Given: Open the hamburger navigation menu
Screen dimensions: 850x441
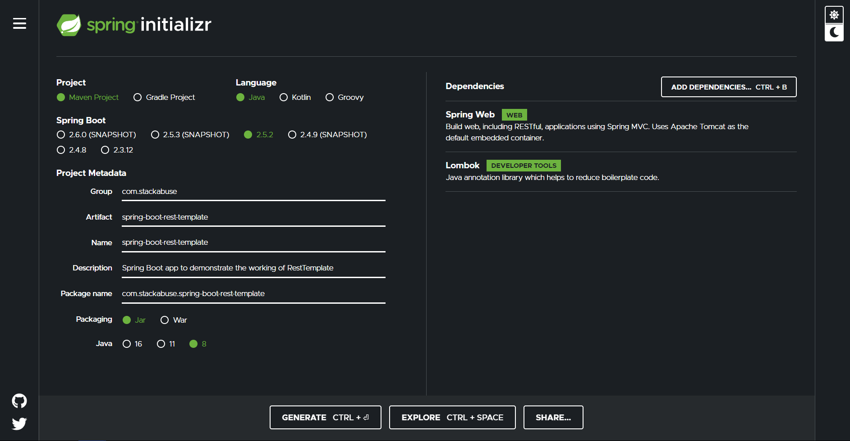Looking at the screenshot, I should click(19, 23).
